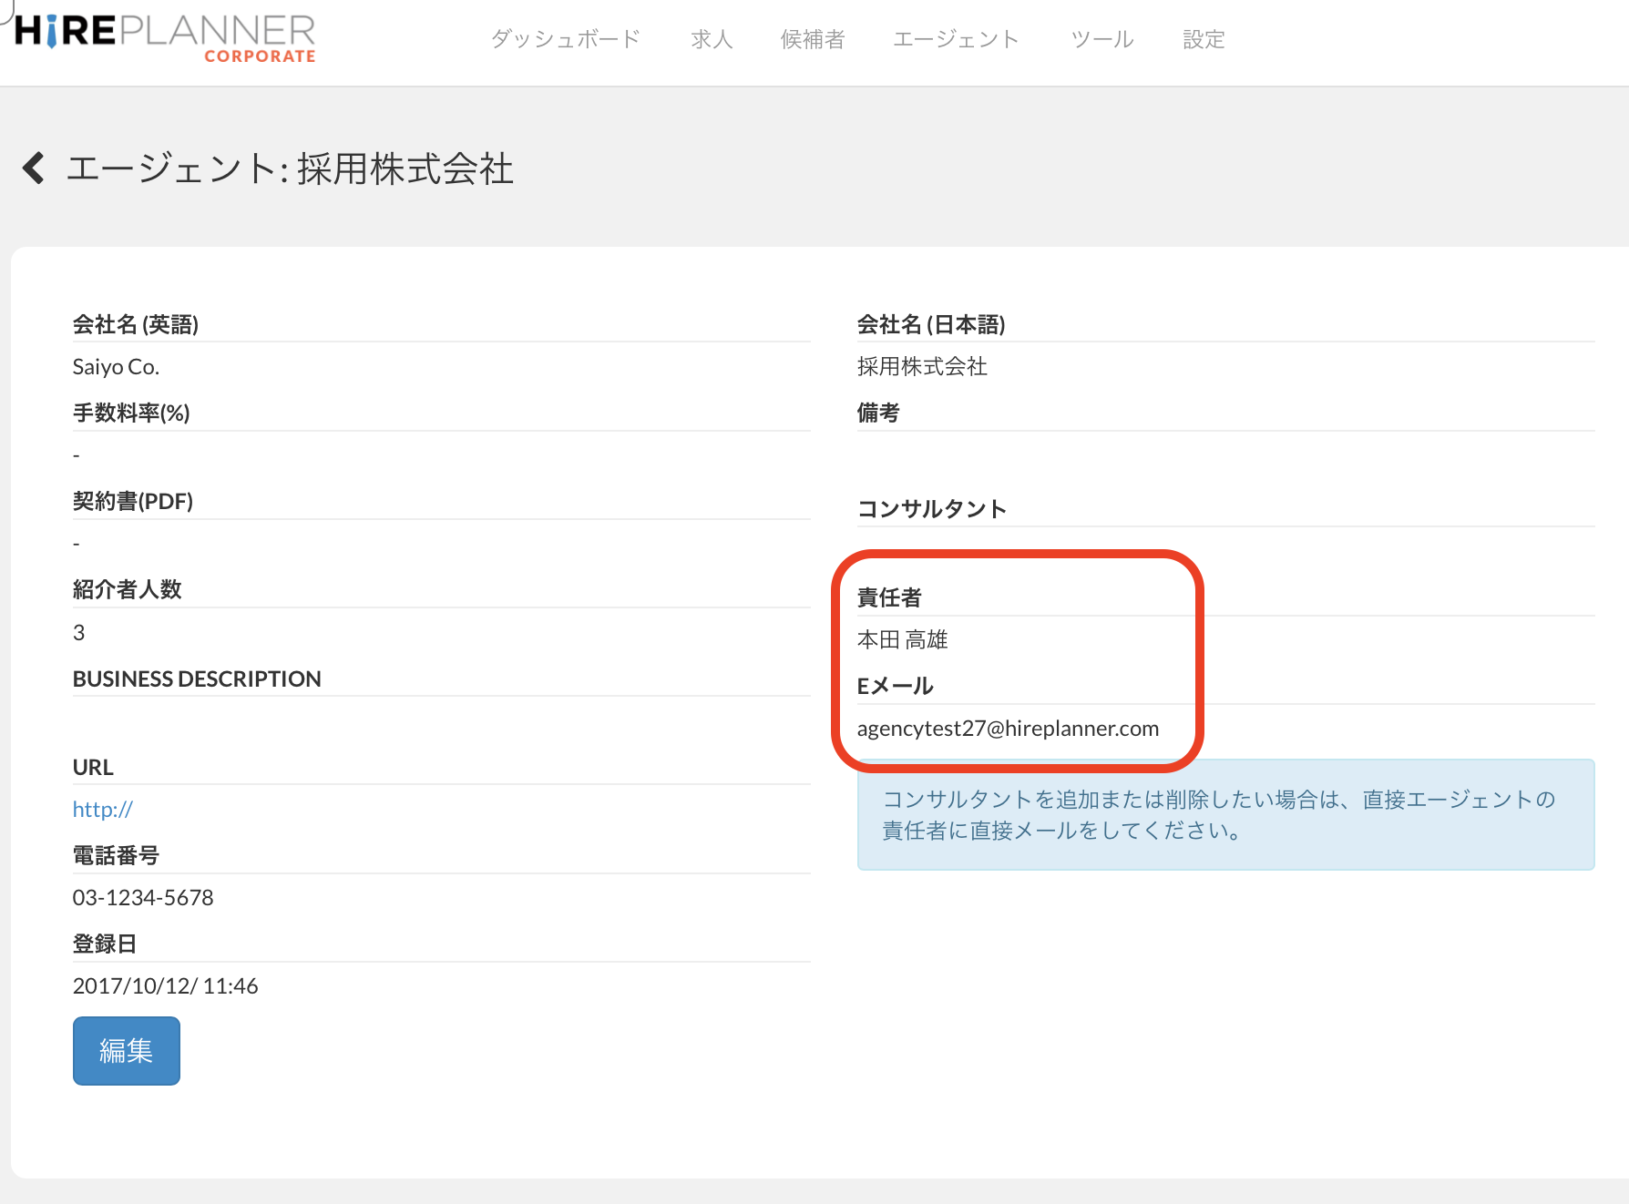Click the page title エージェント: 採用株式会社
1629x1204 pixels.
pyautogui.click(x=290, y=169)
